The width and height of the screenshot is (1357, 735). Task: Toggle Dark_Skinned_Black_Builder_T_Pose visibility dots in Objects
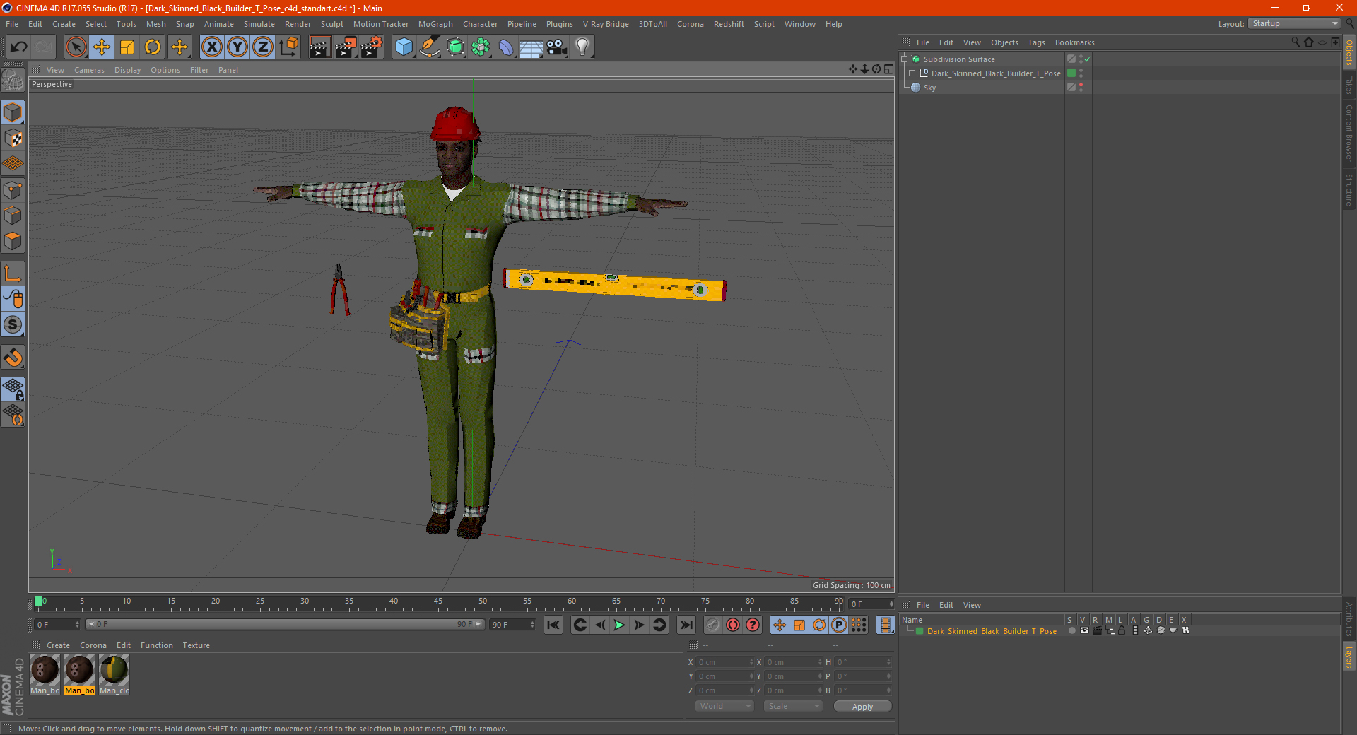(1081, 73)
